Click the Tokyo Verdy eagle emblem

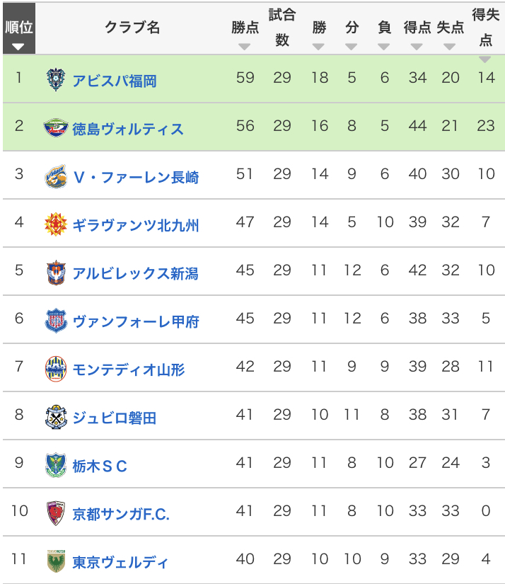click(x=56, y=561)
